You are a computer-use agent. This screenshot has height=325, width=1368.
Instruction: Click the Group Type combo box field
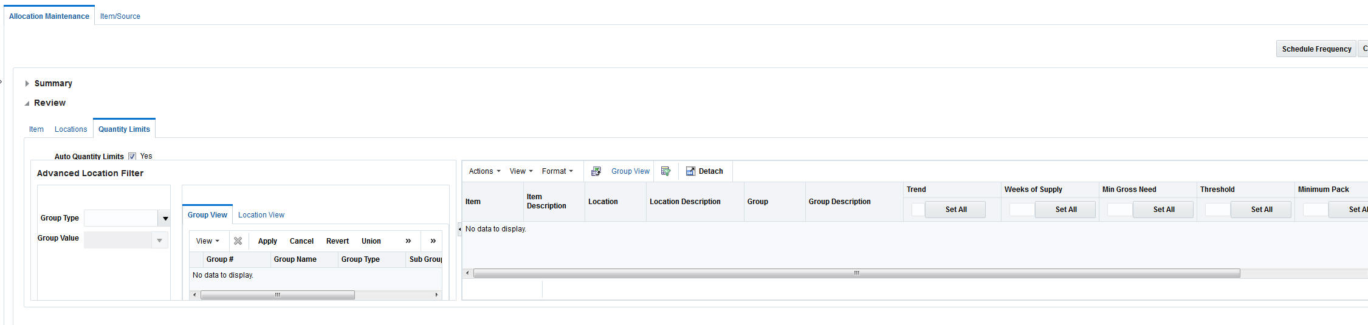pos(122,218)
